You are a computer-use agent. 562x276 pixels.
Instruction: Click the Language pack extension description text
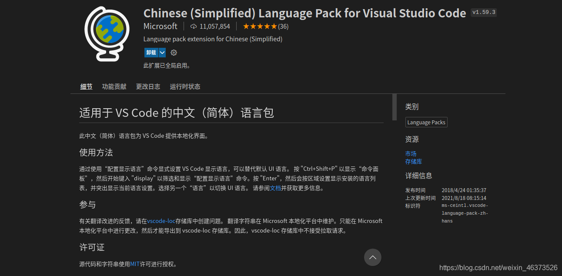pos(213,39)
